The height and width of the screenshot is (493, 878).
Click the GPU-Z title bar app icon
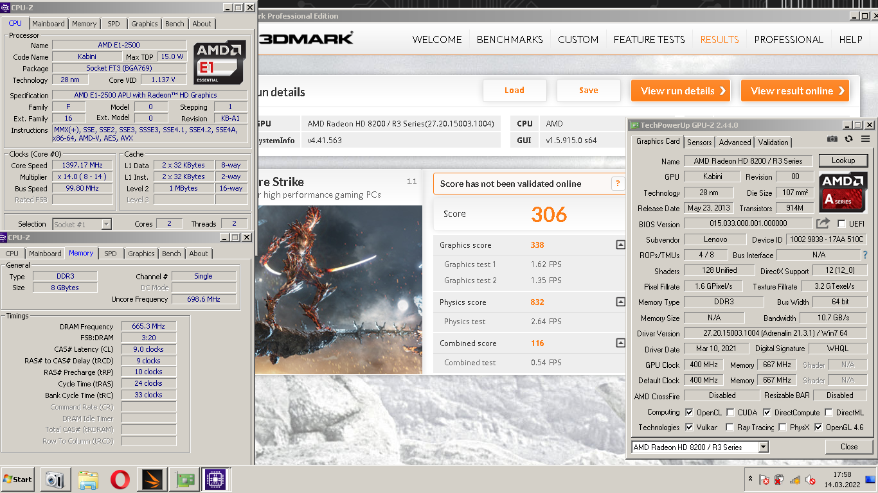[x=634, y=125]
